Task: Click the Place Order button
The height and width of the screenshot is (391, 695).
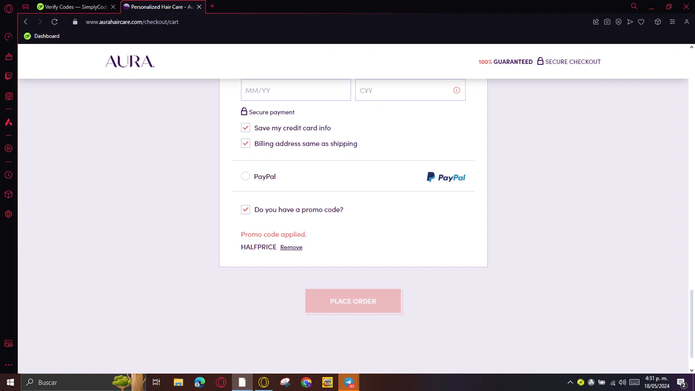Action: tap(353, 301)
